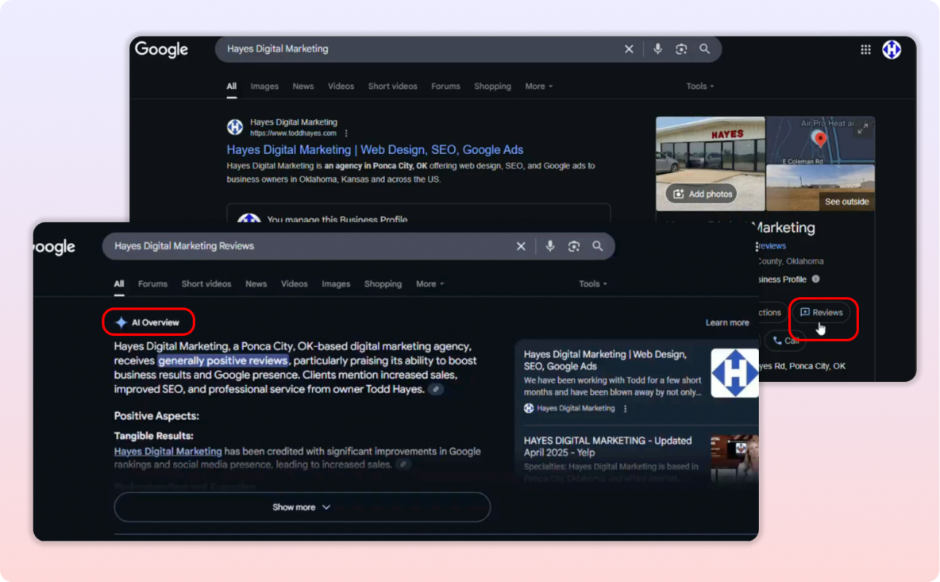Open Google Lens in Reviews search bar
Screen dimensions: 940x582
(x=573, y=247)
